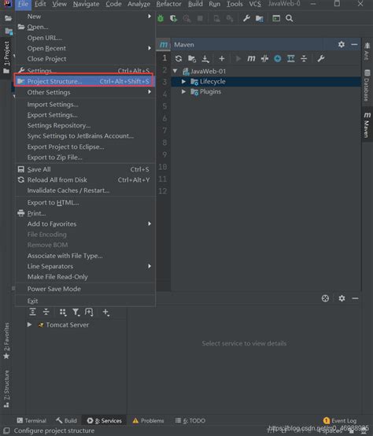Switch to the Problems tab
The width and height of the screenshot is (373, 436).
pos(148,420)
